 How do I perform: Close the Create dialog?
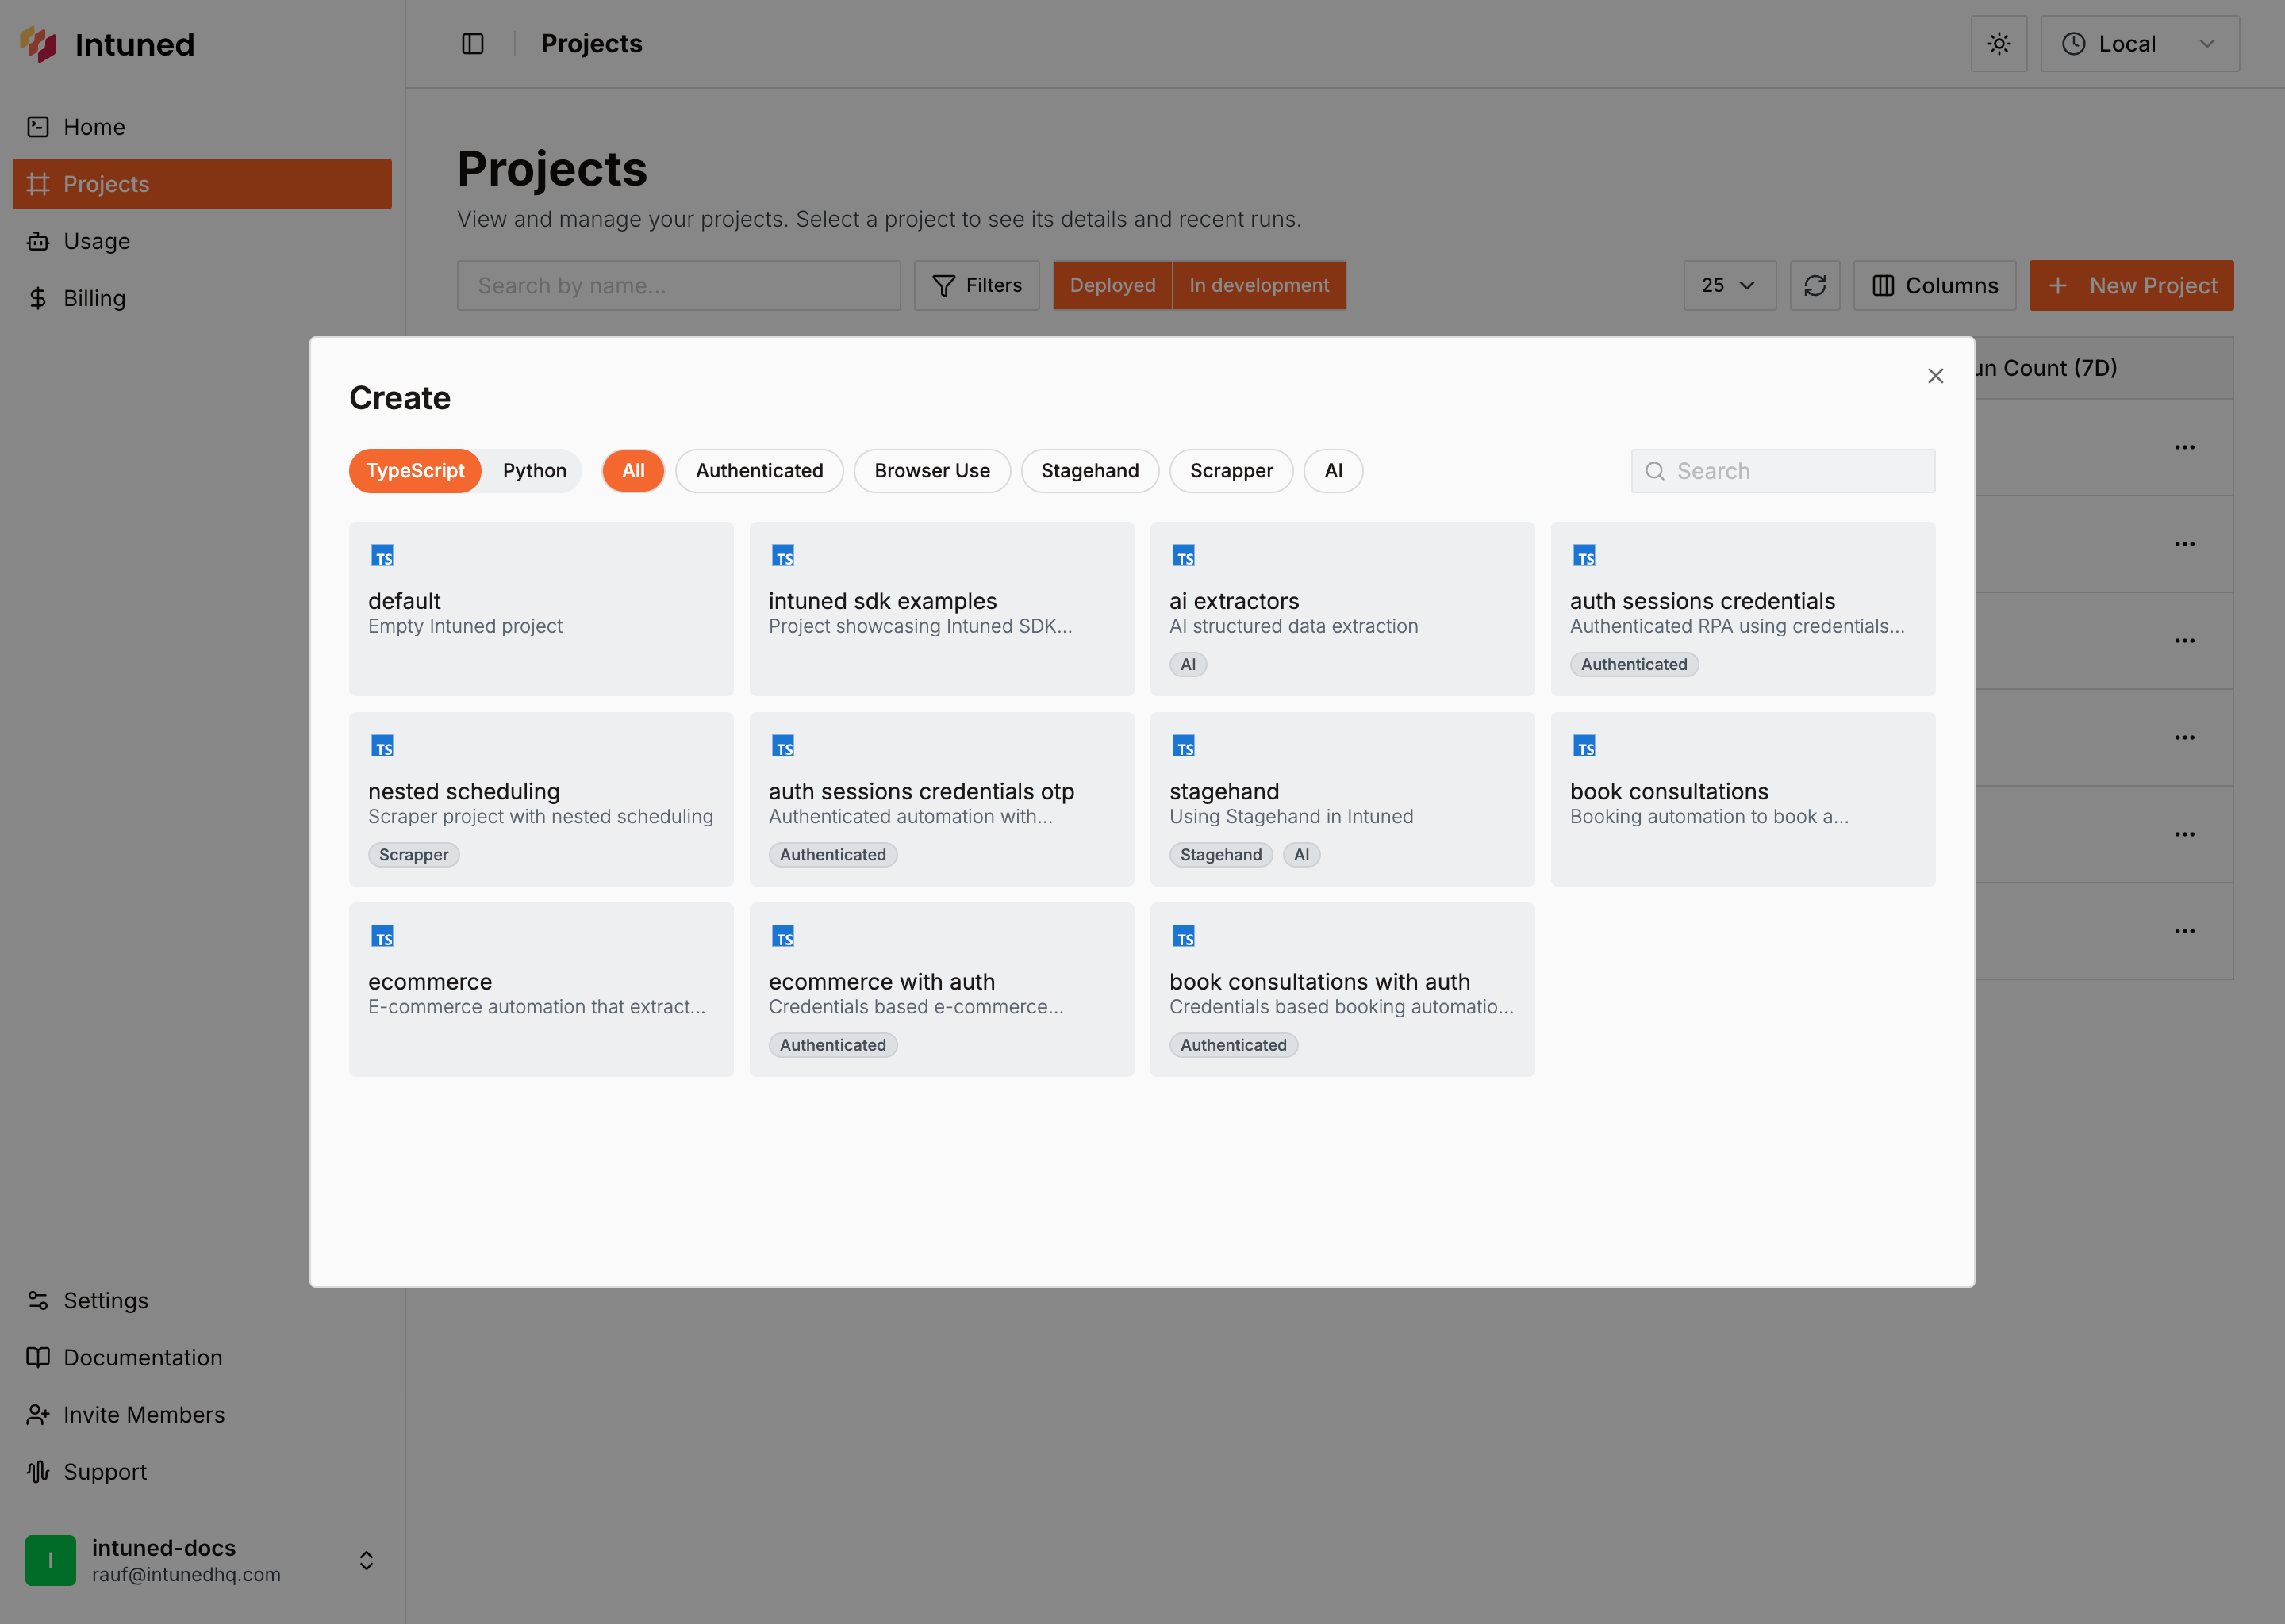tap(1935, 375)
